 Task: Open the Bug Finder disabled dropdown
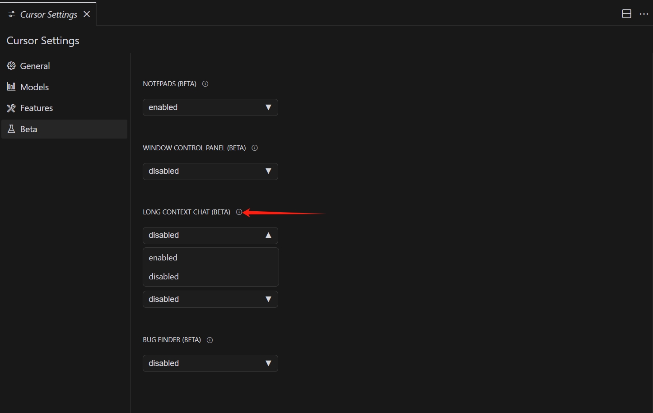(x=210, y=363)
